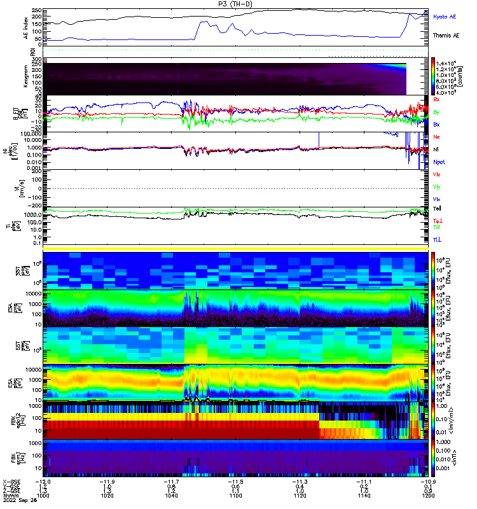Screen dimensions: 477x509
Task: Select the black Te parallel legend label
Action: pos(437,209)
